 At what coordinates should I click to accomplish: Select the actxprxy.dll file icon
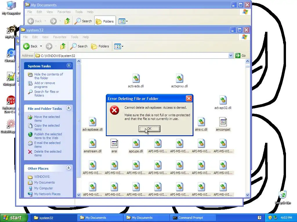pyautogui.click(x=179, y=78)
